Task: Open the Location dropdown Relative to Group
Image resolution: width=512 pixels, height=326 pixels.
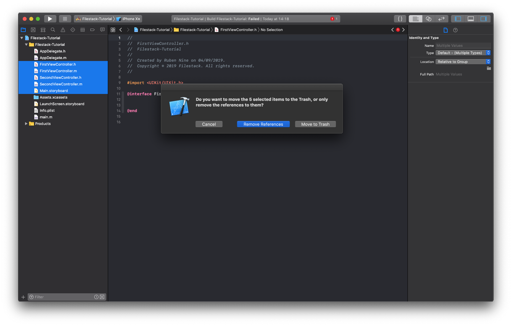Action: pyautogui.click(x=463, y=62)
